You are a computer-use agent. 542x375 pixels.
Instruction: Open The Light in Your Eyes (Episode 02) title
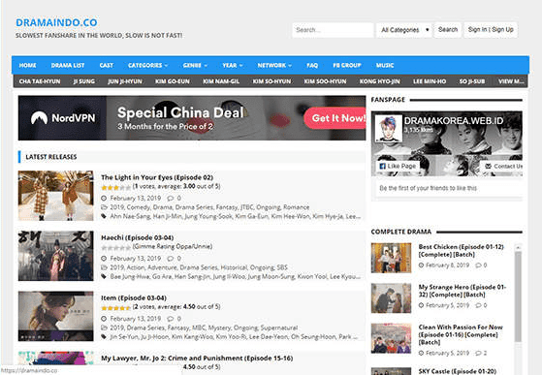coord(157,177)
